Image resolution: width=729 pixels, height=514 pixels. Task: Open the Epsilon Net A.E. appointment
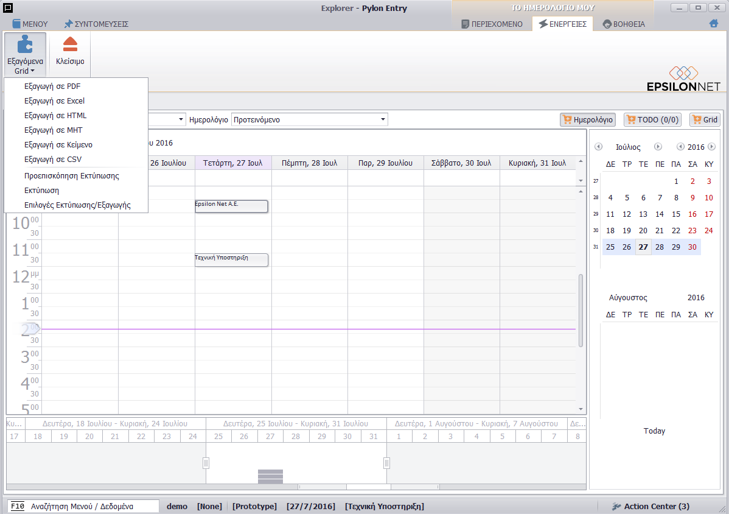[x=231, y=206]
